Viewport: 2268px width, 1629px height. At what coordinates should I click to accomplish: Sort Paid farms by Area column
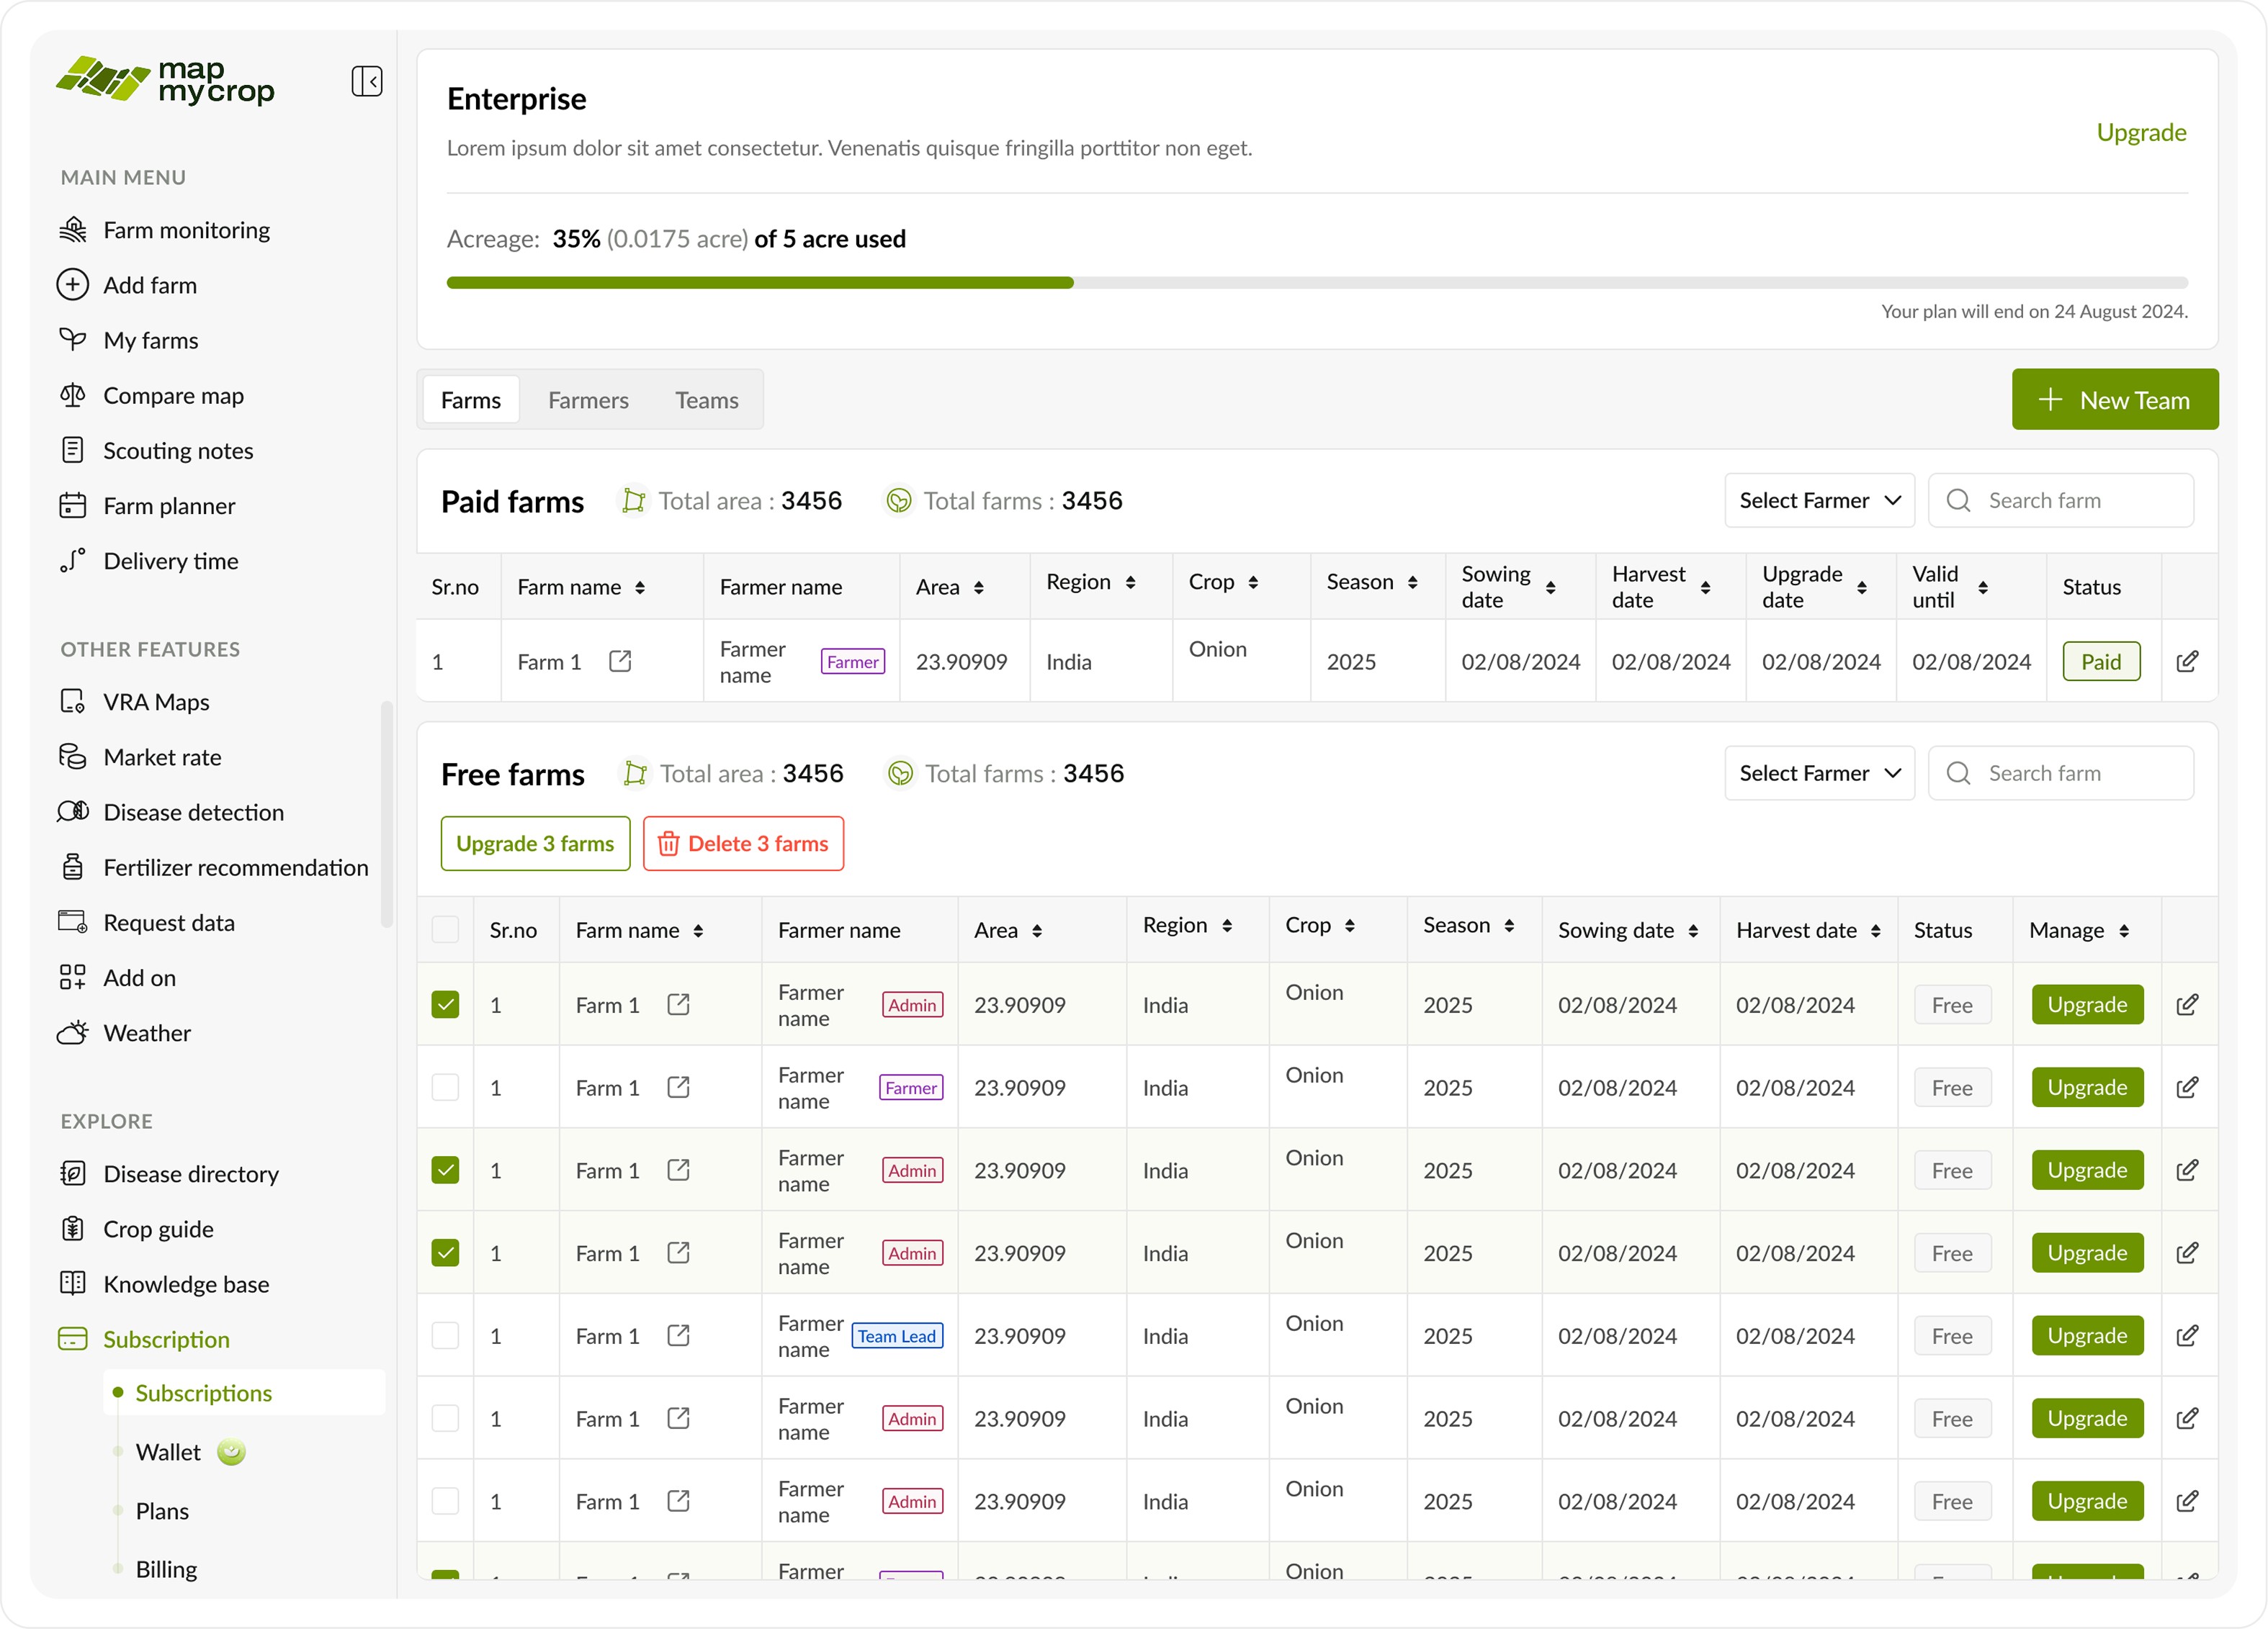click(978, 587)
